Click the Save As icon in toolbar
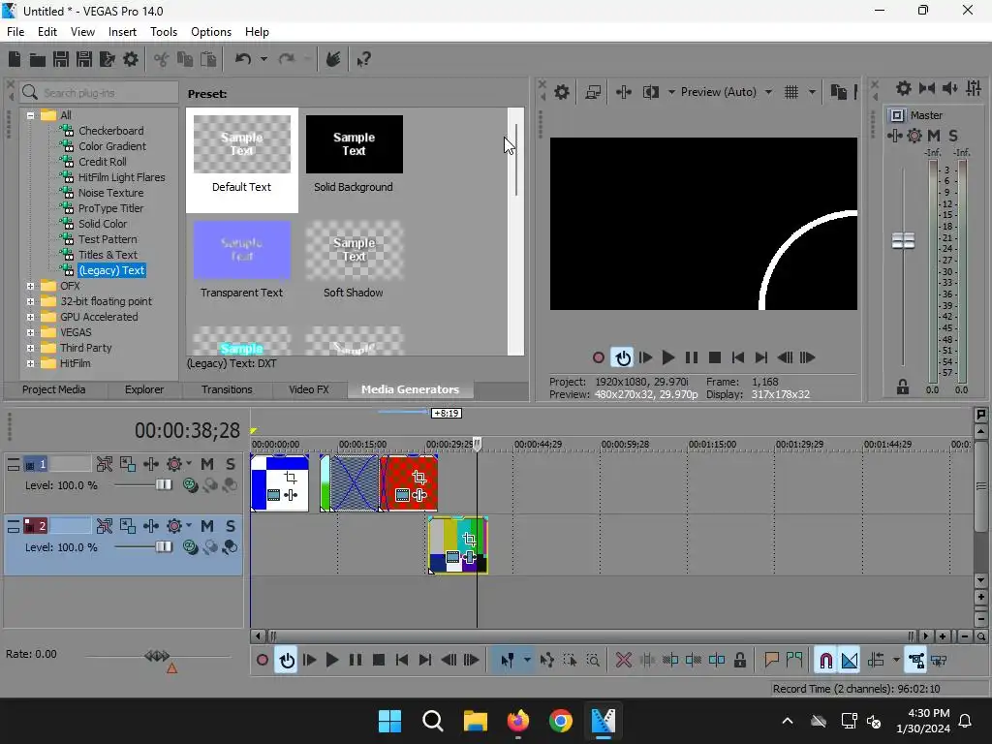Image resolution: width=992 pixels, height=744 pixels. (x=84, y=59)
